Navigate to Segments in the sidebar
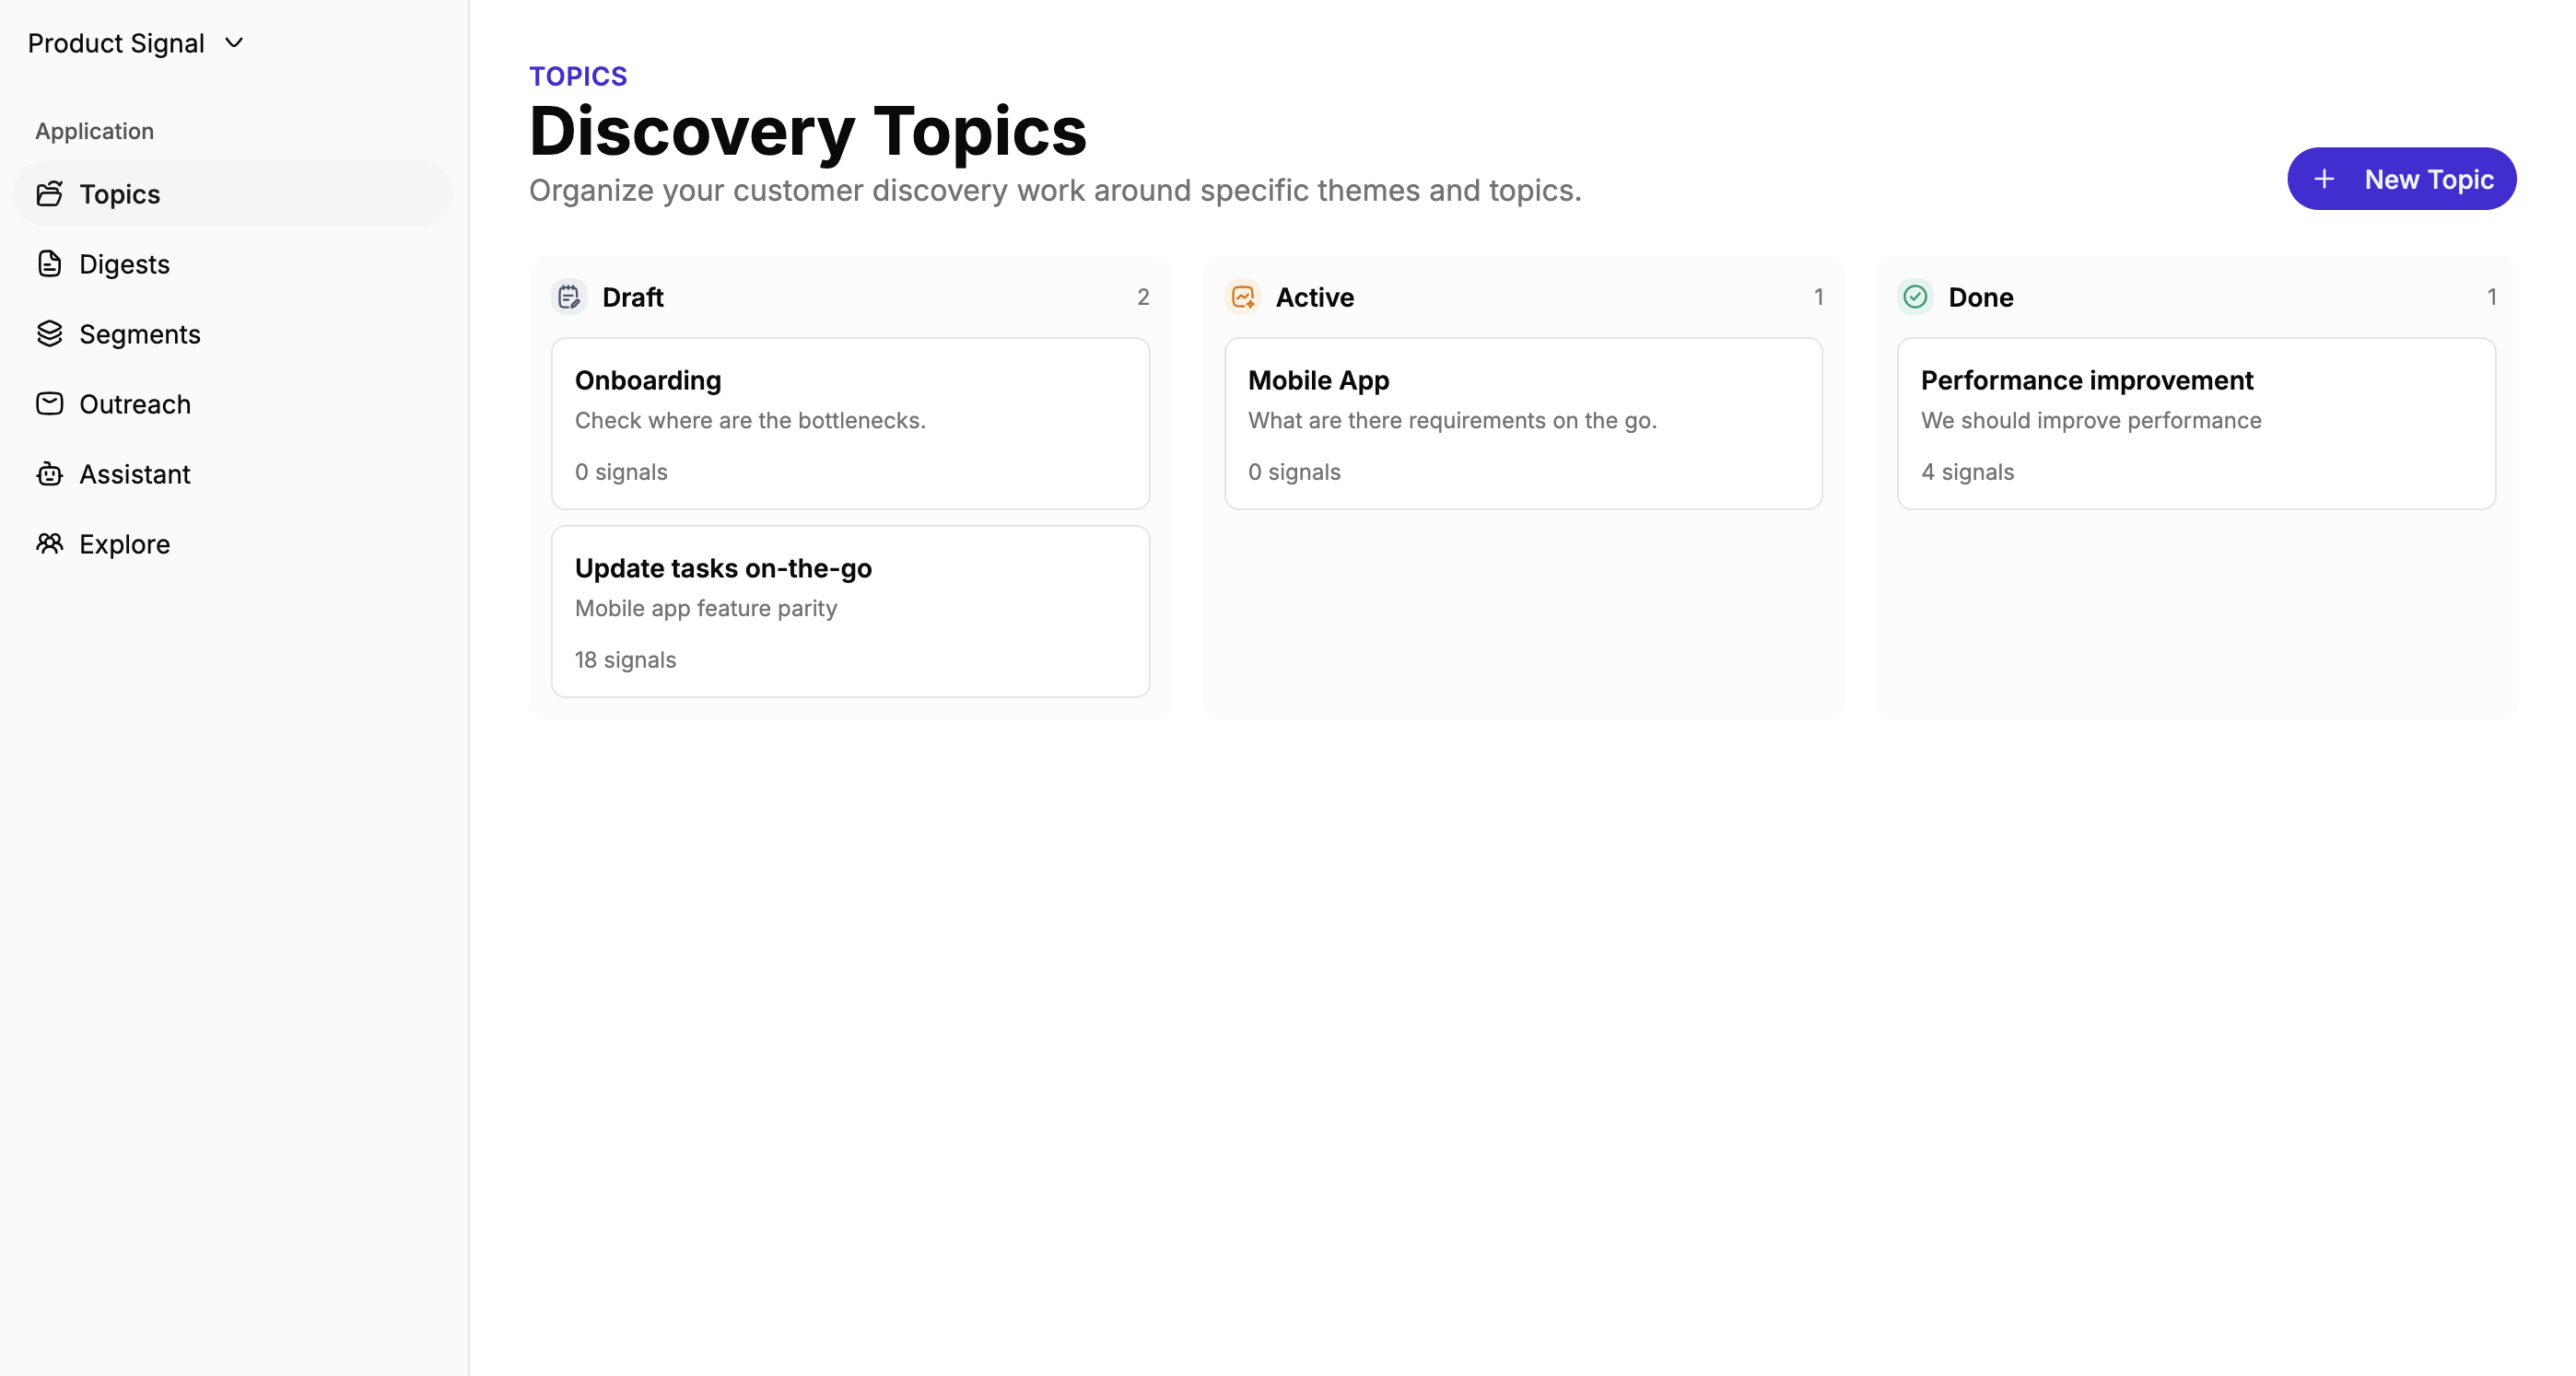The image size is (2576, 1376). 140,334
